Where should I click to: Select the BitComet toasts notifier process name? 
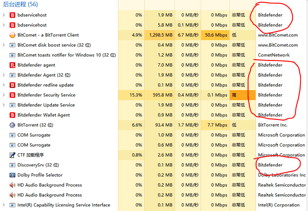coord(67,55)
